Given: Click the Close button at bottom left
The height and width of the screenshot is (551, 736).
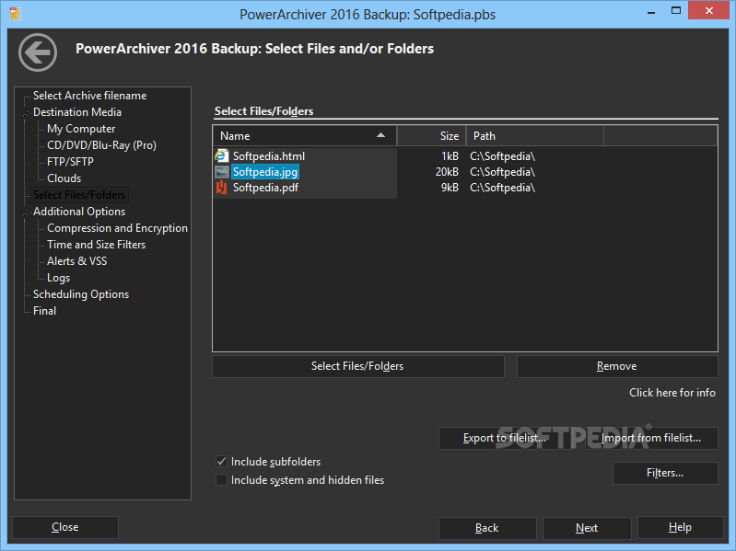Looking at the screenshot, I should [65, 528].
